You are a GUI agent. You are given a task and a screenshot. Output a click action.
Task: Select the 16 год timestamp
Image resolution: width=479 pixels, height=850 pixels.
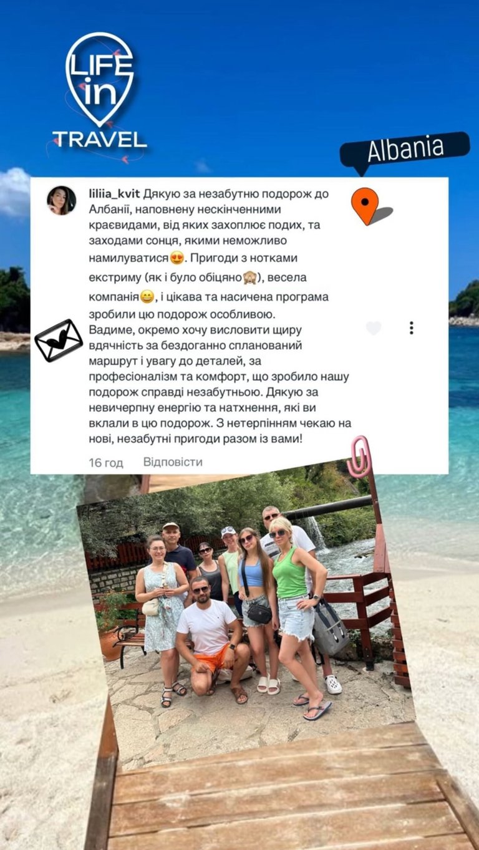106,463
